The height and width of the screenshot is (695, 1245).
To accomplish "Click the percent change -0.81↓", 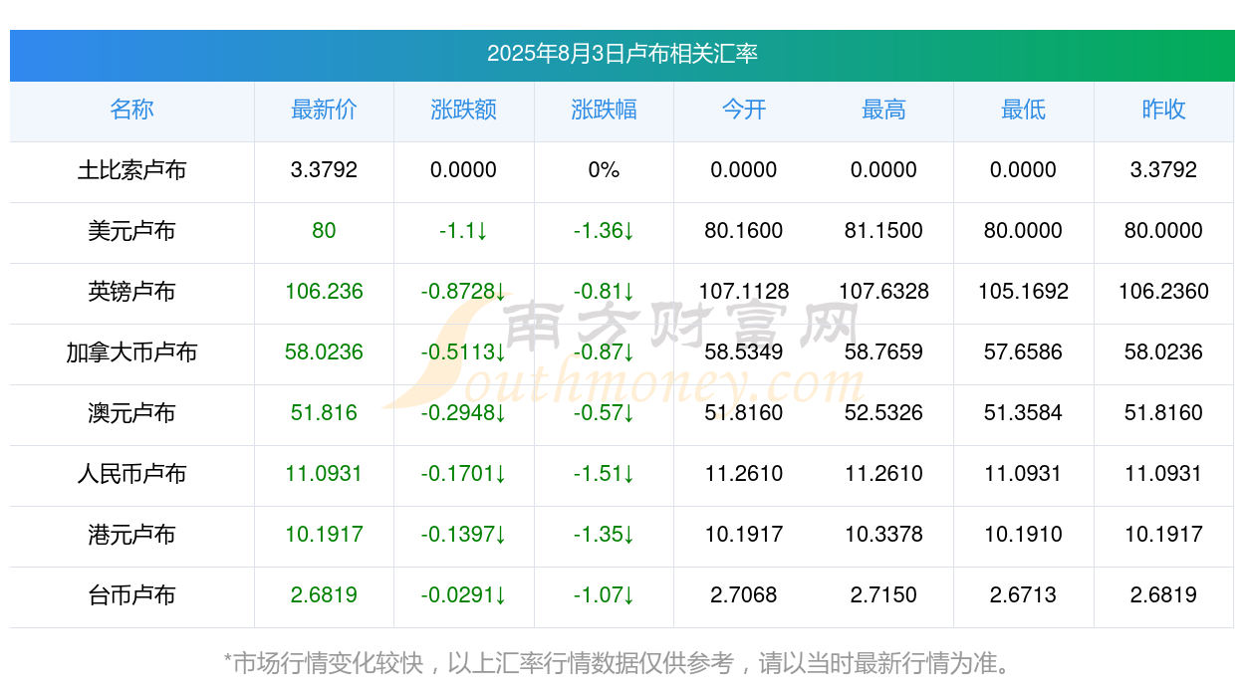I will pos(604,292).
